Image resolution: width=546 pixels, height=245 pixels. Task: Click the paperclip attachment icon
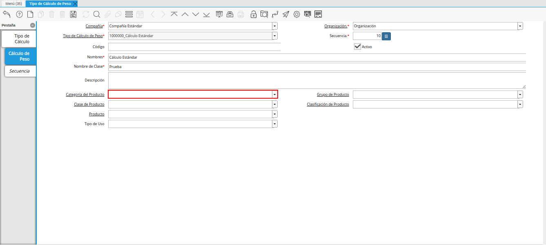click(x=107, y=14)
